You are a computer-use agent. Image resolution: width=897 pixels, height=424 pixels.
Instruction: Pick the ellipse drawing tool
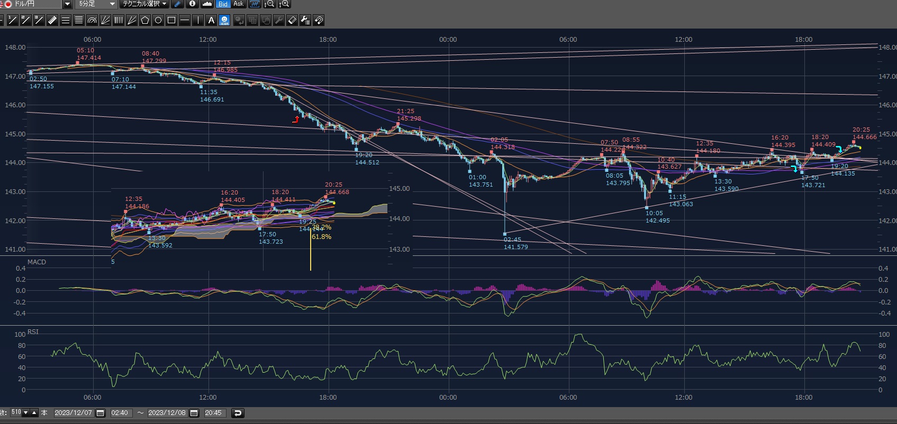158,21
